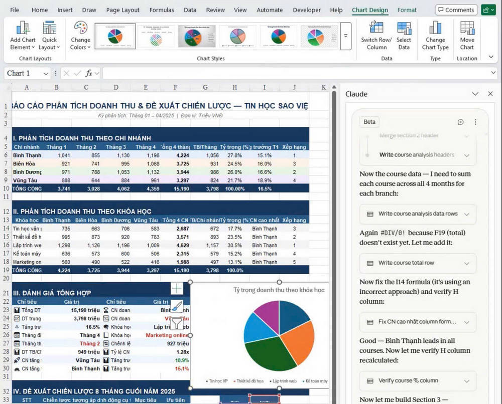Screen dimensions: 502x404
Task: Start new chat in Claude panel
Action: point(460,122)
